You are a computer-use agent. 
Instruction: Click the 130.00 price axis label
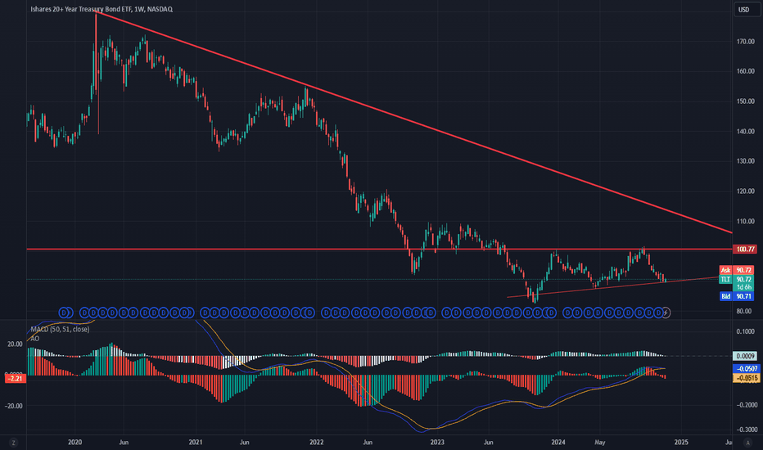pos(745,161)
